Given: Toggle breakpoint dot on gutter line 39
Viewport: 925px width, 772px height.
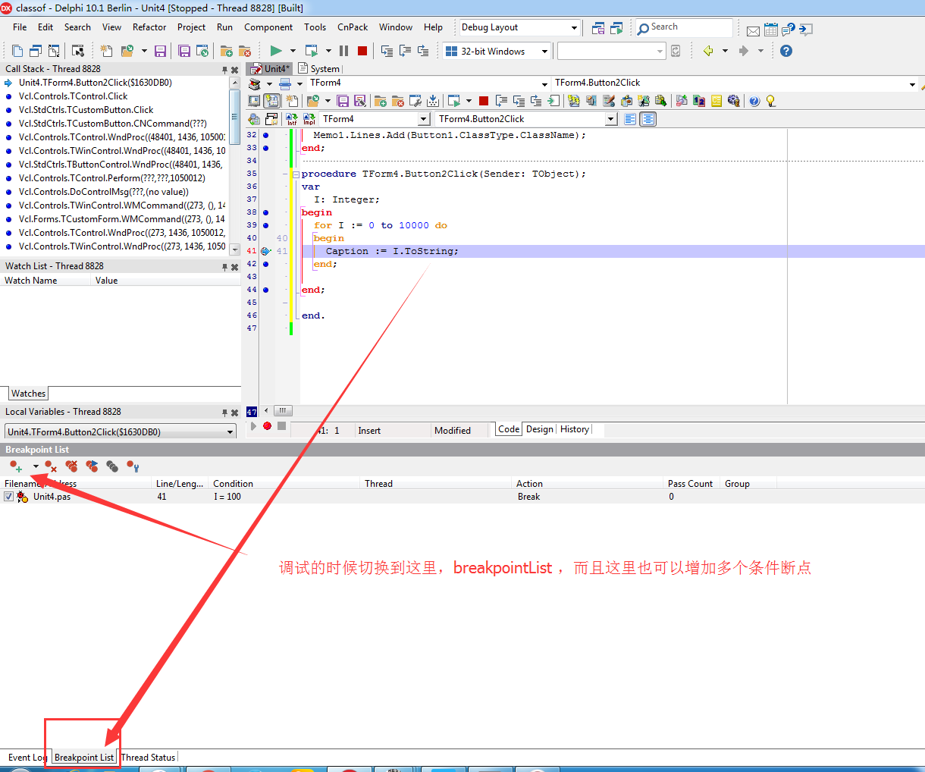Looking at the screenshot, I should click(x=265, y=225).
